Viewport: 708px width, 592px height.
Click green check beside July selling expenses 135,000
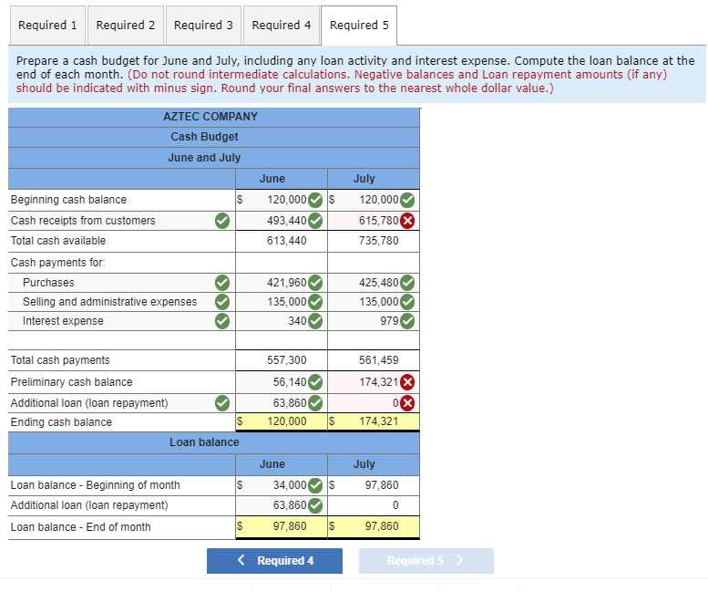(x=407, y=302)
